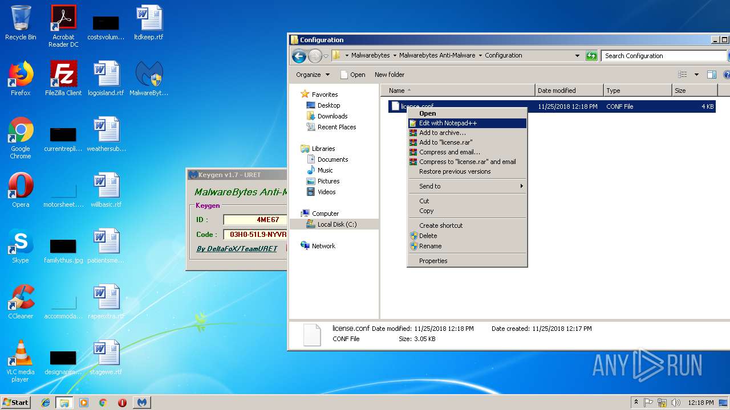This screenshot has height=410, width=730.
Task: Open Properties of license.conf
Action: pos(467,261)
